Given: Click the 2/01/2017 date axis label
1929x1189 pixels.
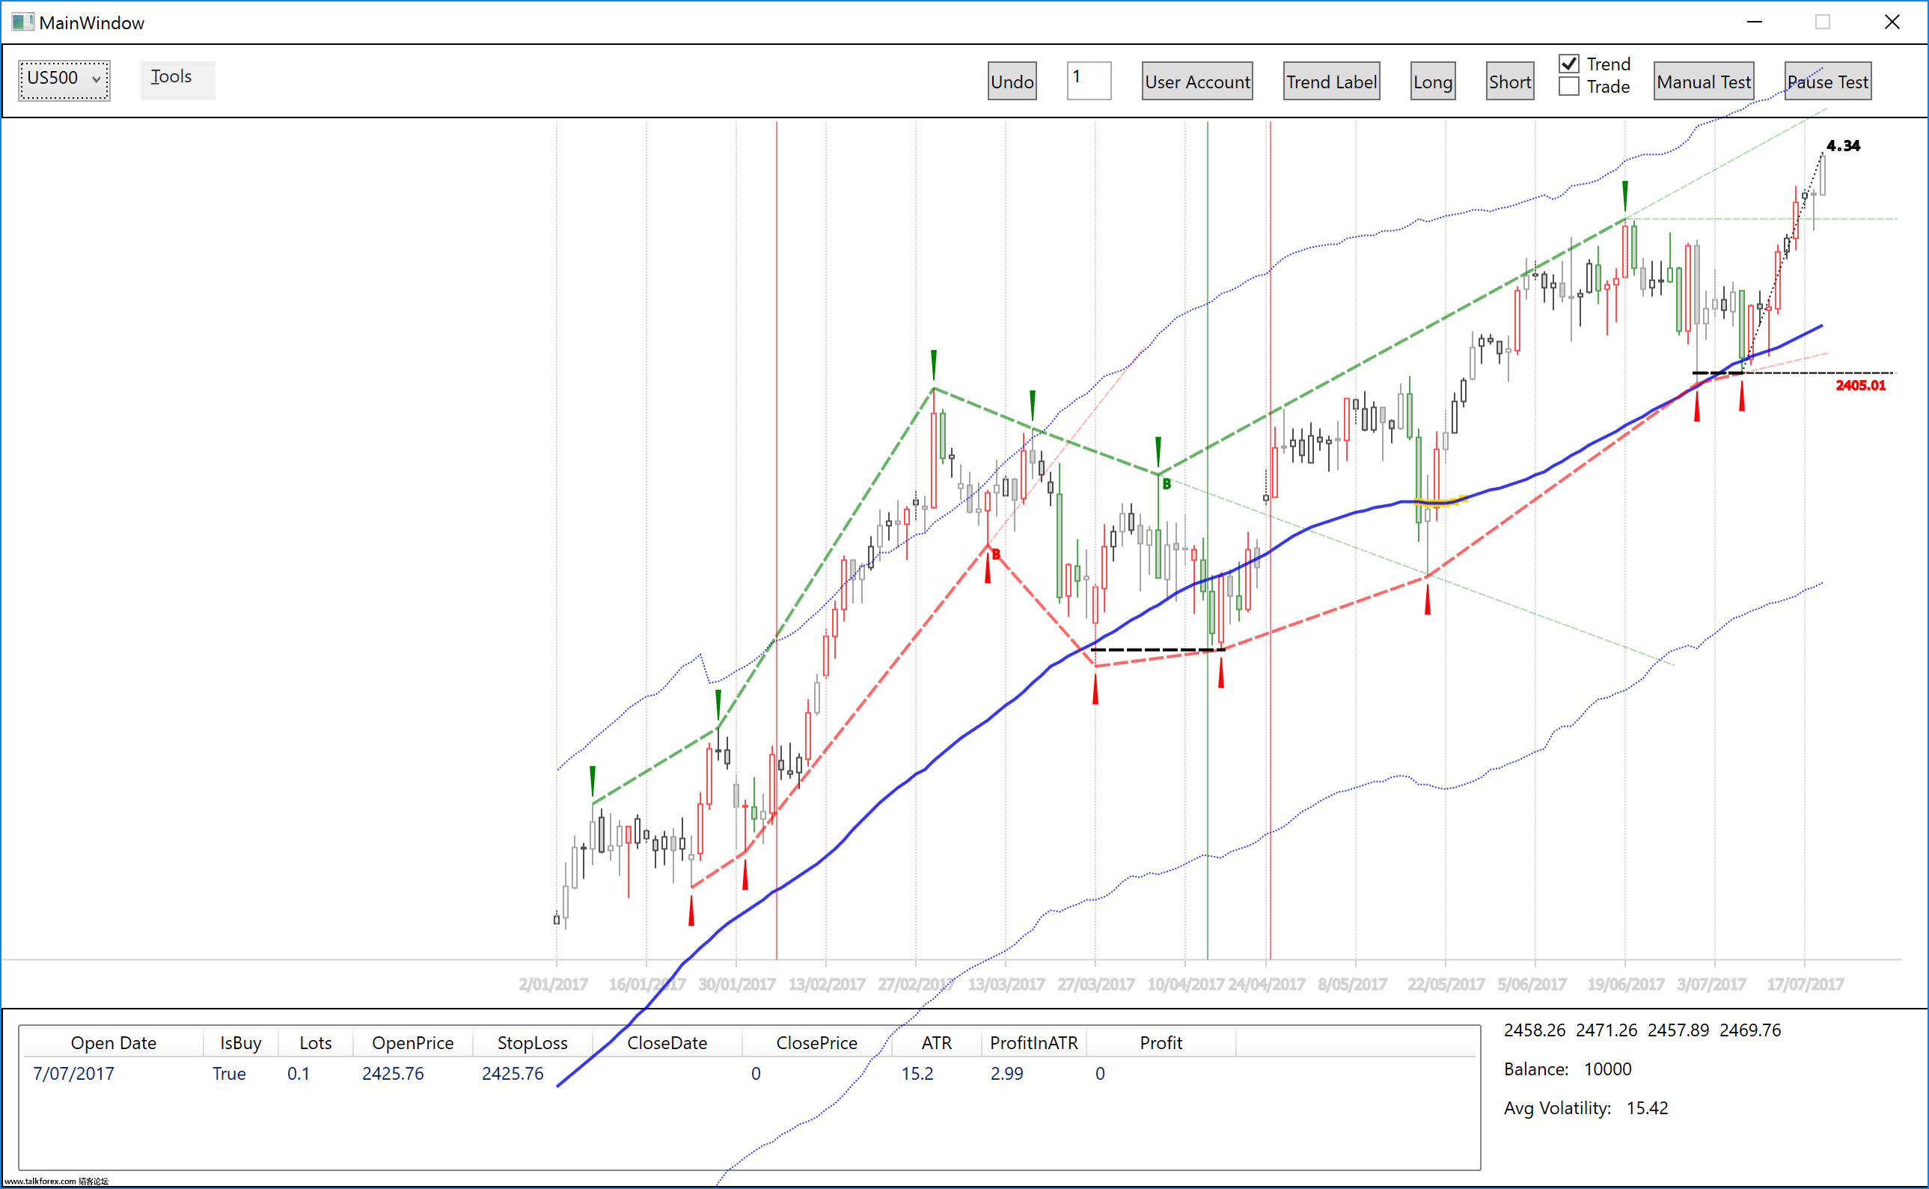Looking at the screenshot, I should pos(553,985).
